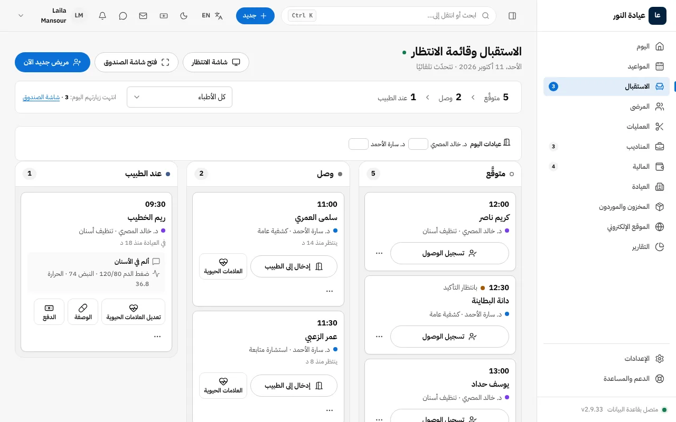Open العيادة sidebar item
Image resolution: width=676 pixels, height=422 pixels.
(606, 187)
